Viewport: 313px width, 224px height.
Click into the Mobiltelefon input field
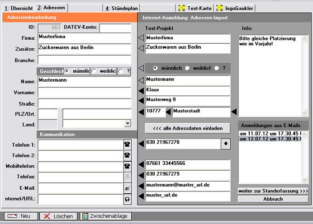[81, 167]
